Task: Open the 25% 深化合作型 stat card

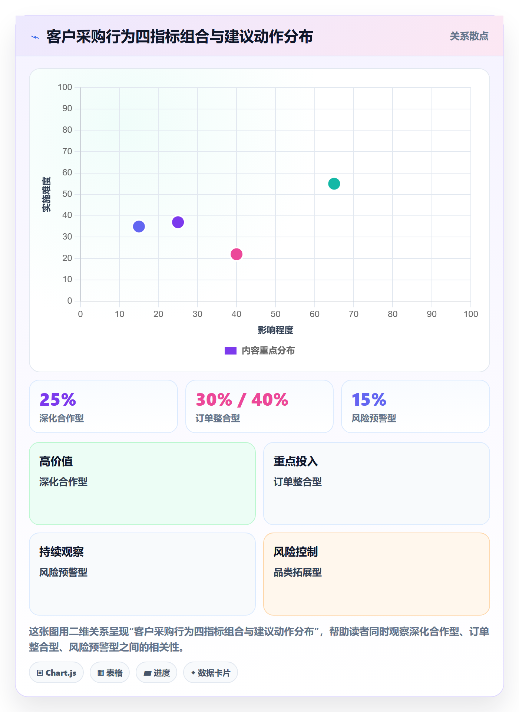Action: click(103, 406)
